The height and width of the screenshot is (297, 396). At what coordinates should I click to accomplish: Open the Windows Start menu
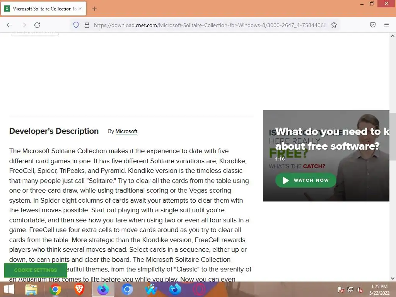pos(9,289)
